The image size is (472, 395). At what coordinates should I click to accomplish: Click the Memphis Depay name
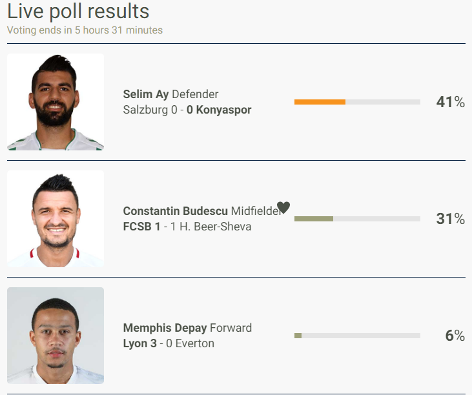165,329
